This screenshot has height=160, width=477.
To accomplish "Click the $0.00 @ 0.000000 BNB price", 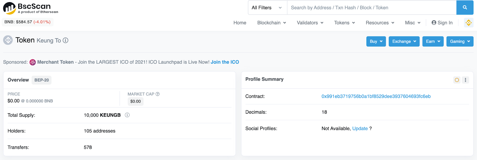I will 30,101.
